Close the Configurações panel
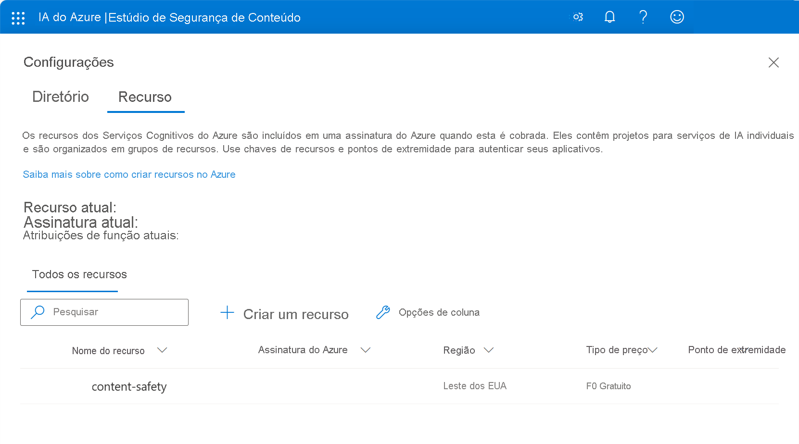 [x=774, y=62]
